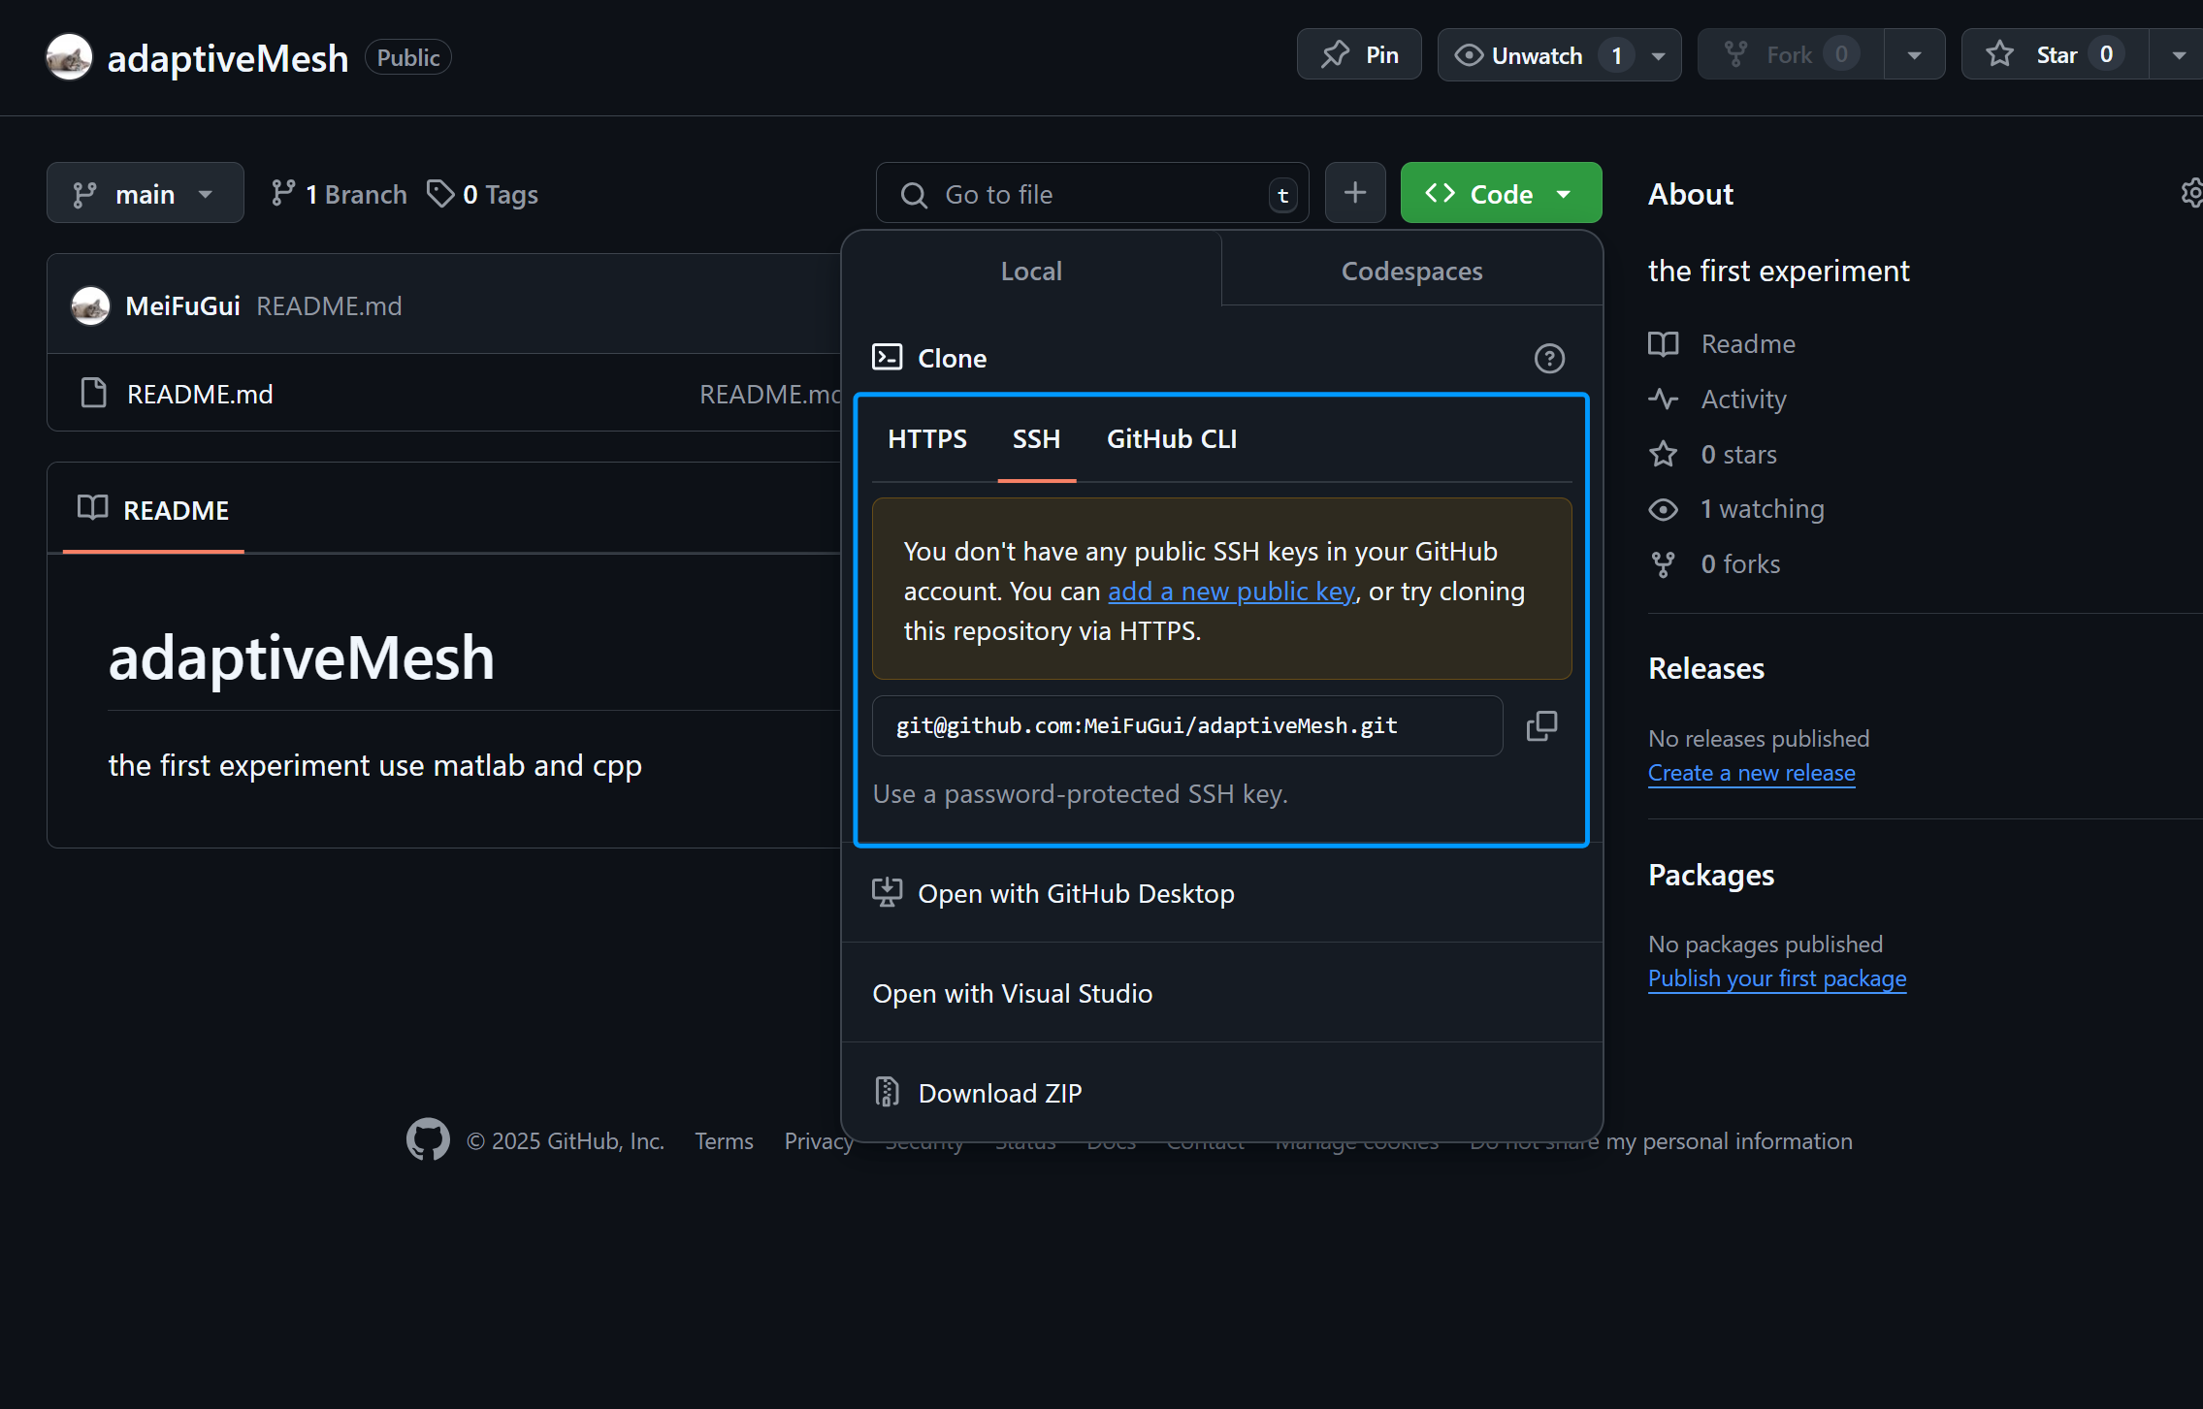The image size is (2203, 1409).
Task: Copy the SSH clone URL to clipboard
Action: 1541,725
